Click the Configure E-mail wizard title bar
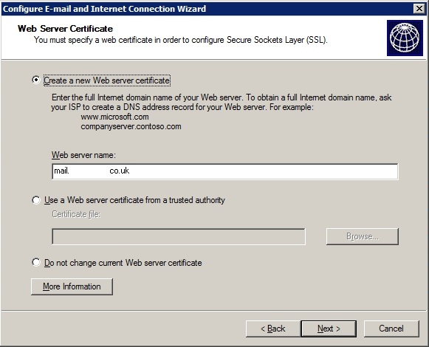 coord(208,9)
